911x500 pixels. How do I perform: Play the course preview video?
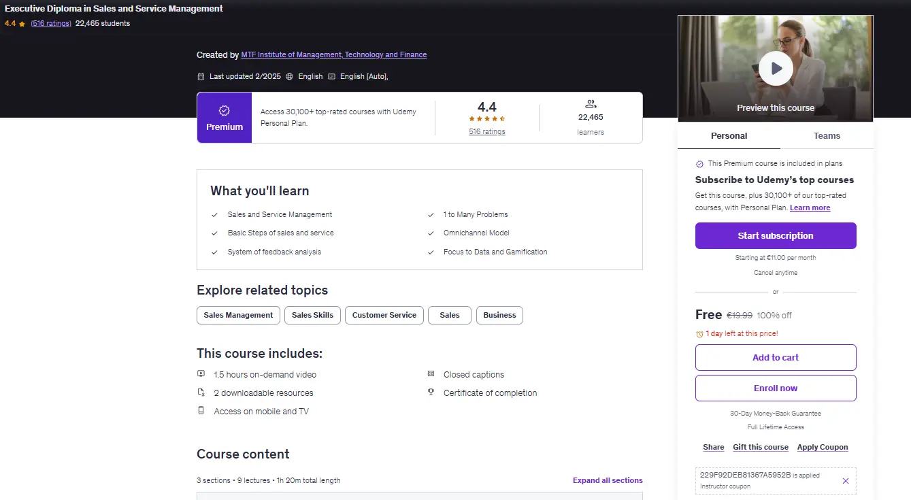pyautogui.click(x=776, y=68)
